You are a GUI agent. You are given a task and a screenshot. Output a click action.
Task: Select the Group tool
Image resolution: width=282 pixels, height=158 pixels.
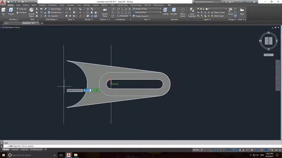click(x=230, y=11)
